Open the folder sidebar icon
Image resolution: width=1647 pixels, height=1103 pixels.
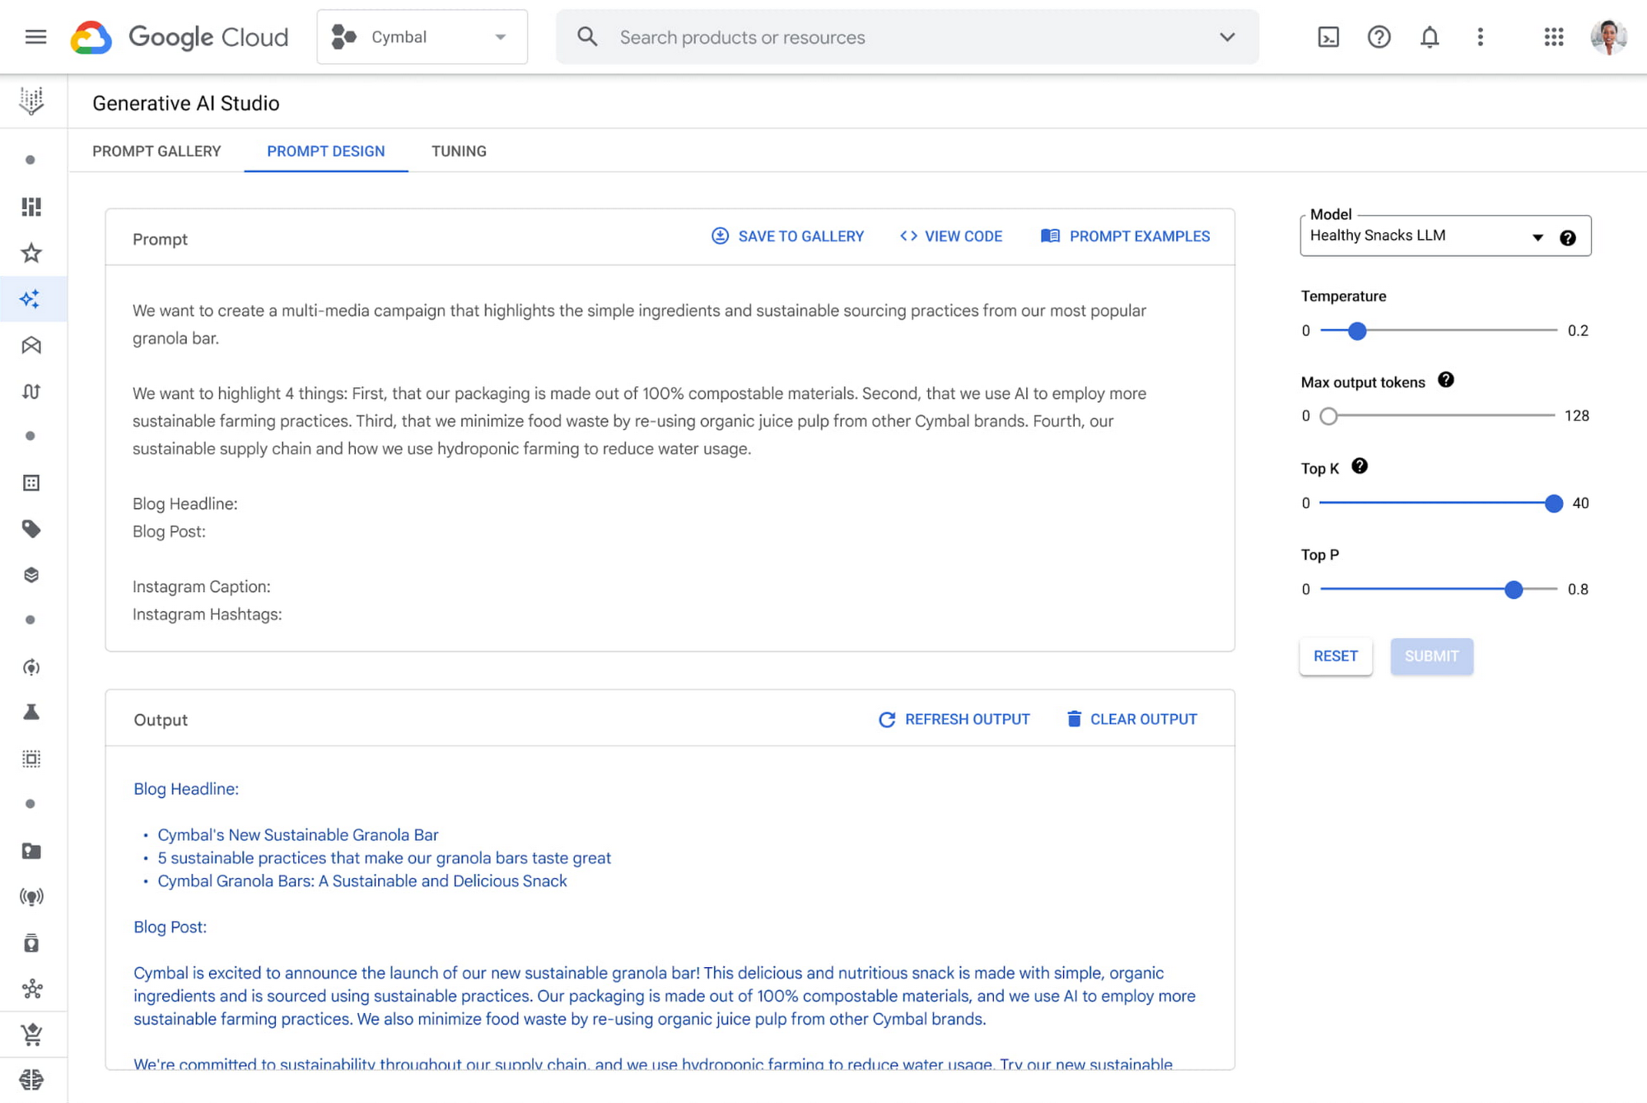click(x=31, y=851)
